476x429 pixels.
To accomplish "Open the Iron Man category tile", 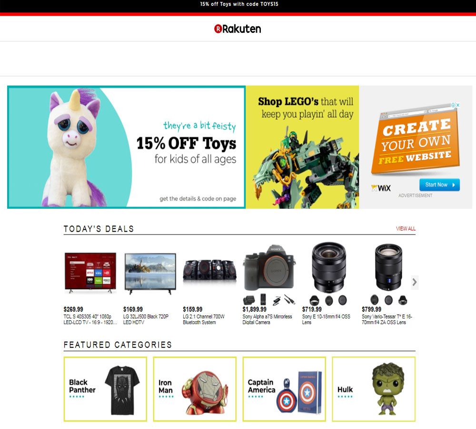I will [195, 389].
